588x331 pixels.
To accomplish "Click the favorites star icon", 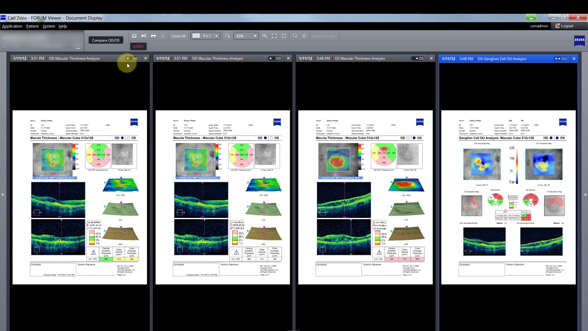I will (x=304, y=36).
